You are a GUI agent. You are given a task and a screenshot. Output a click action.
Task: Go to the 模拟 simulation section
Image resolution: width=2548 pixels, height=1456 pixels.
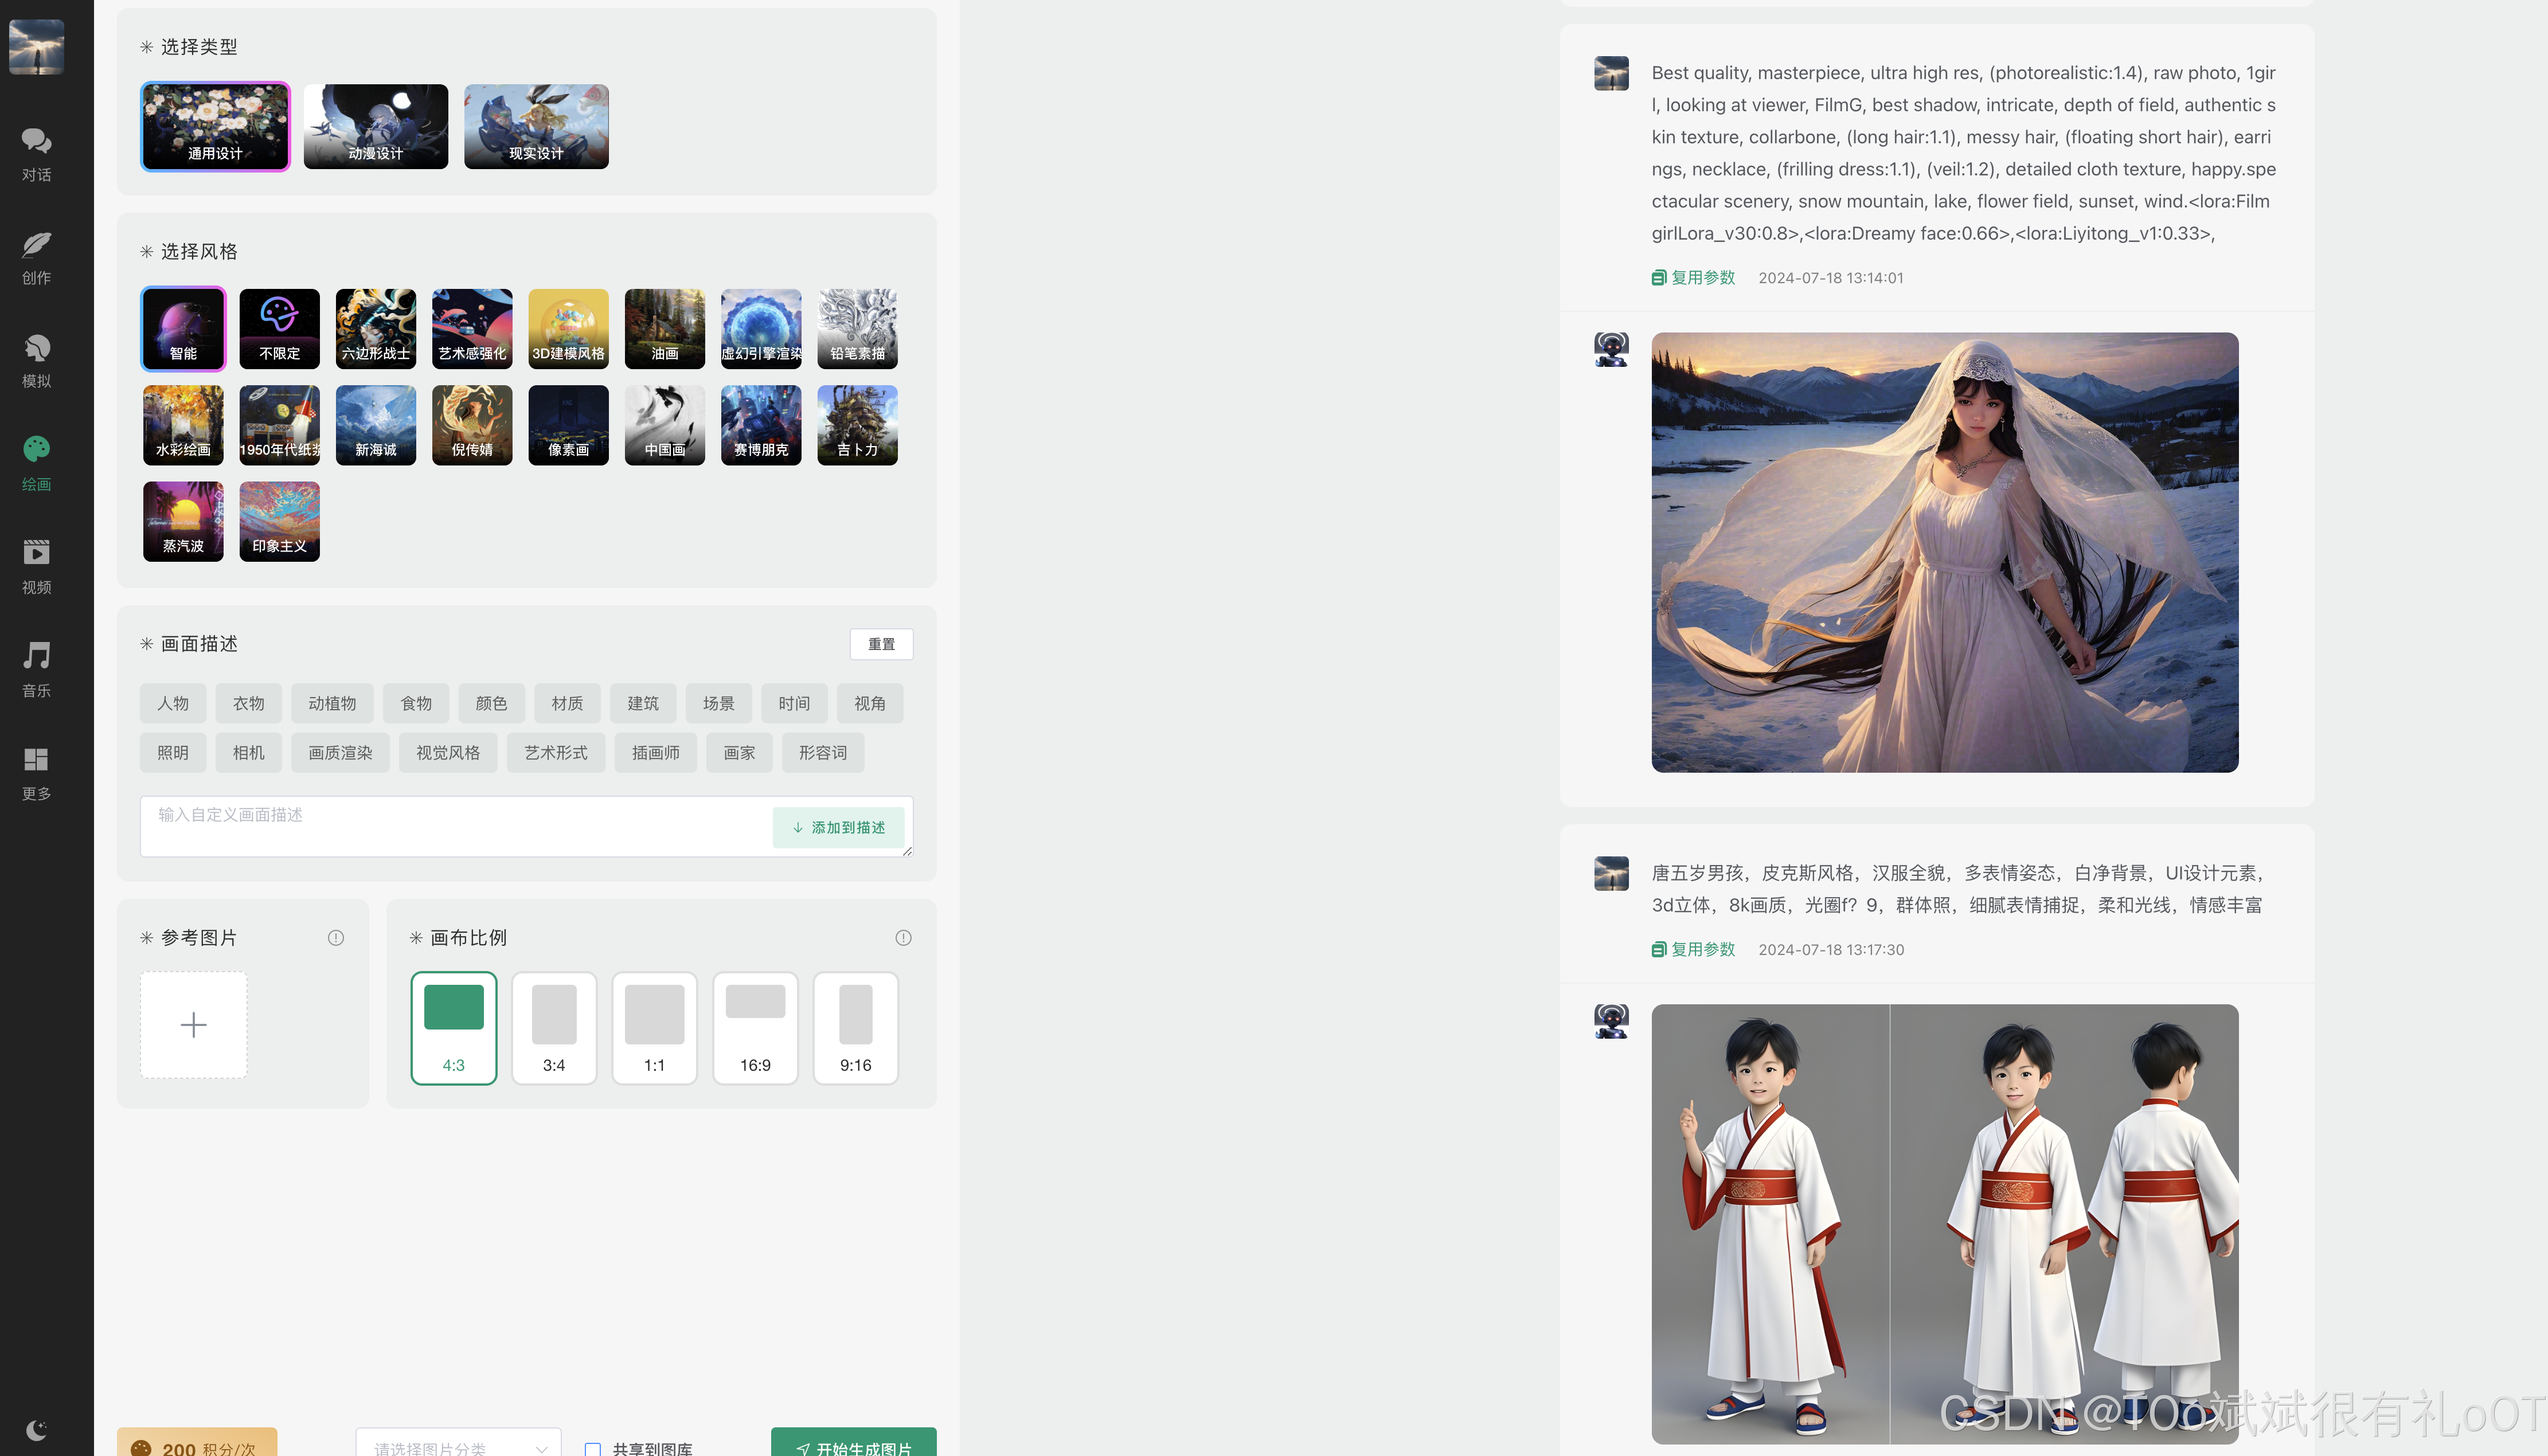tap(37, 360)
